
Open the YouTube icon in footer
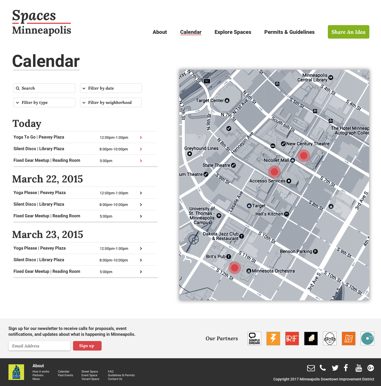tap(359, 368)
